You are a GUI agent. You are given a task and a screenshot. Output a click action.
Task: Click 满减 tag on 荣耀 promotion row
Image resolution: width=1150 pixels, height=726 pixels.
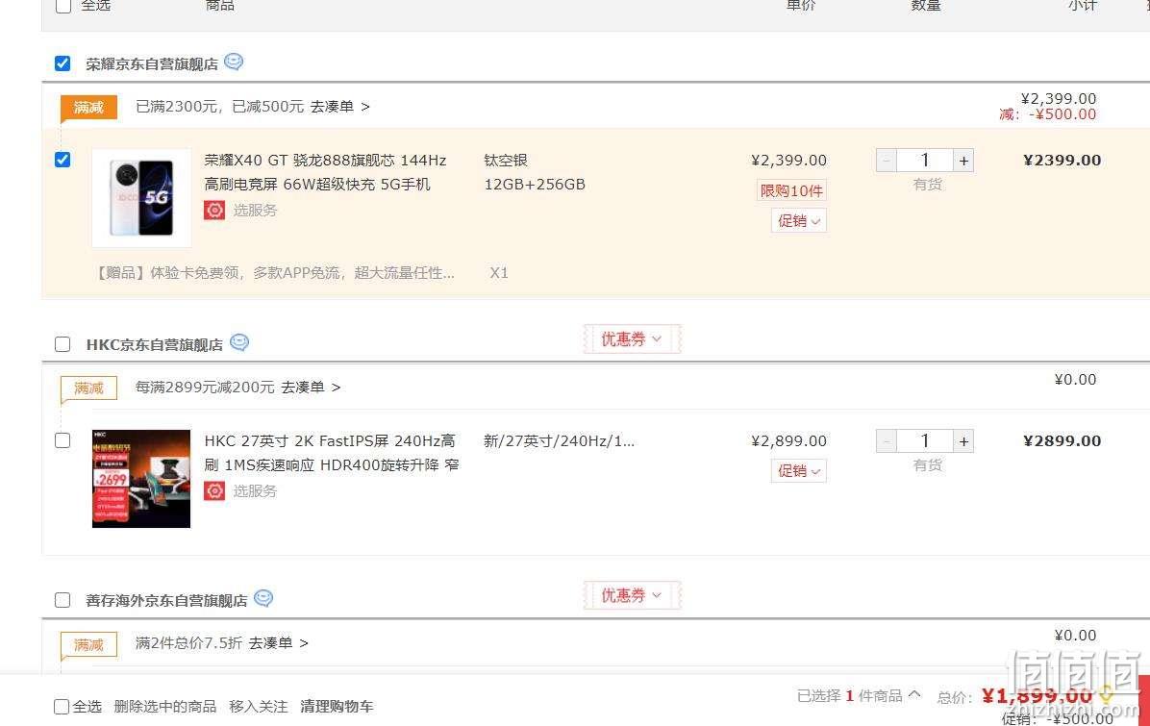(x=88, y=108)
